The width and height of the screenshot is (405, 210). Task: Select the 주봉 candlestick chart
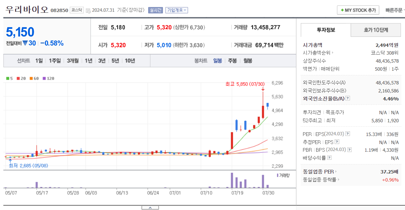pyautogui.click(x=232, y=61)
